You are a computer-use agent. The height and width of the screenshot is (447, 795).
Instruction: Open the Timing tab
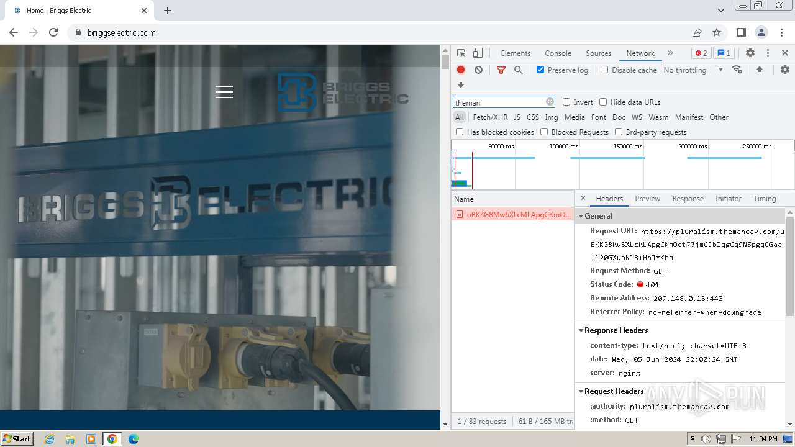tap(765, 198)
